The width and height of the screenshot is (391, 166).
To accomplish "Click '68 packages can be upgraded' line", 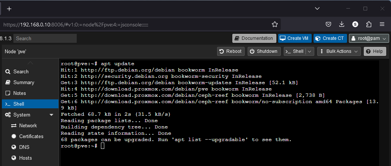I will click(176, 140).
